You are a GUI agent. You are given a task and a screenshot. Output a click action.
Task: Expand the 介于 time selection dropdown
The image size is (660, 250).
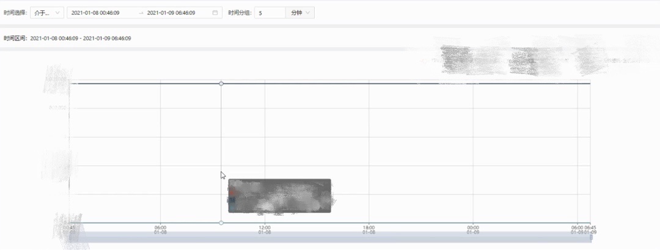tap(46, 13)
